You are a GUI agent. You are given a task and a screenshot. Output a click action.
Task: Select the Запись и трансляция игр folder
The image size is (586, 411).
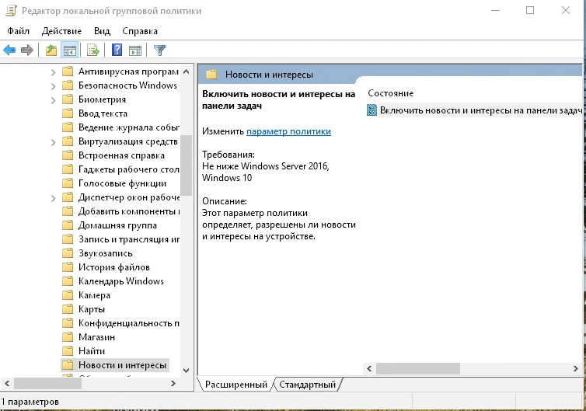pos(128,239)
